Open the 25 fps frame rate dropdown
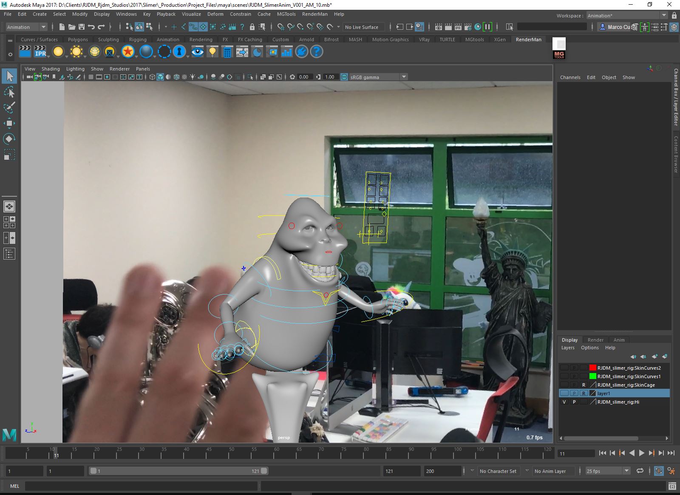 (607, 471)
